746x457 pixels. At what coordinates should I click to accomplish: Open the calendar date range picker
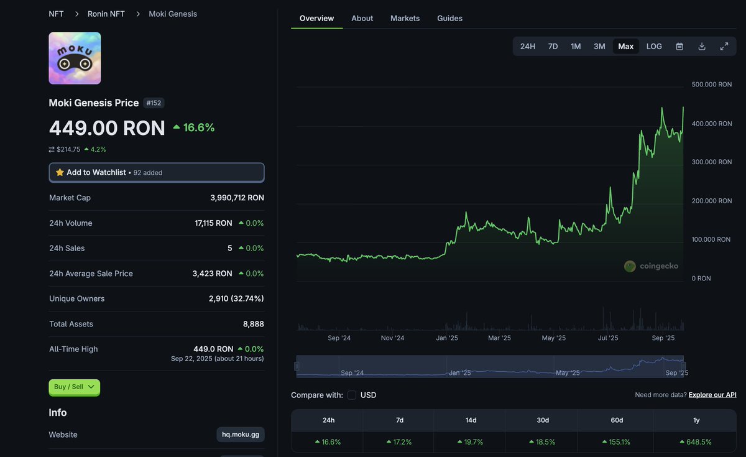tap(679, 46)
